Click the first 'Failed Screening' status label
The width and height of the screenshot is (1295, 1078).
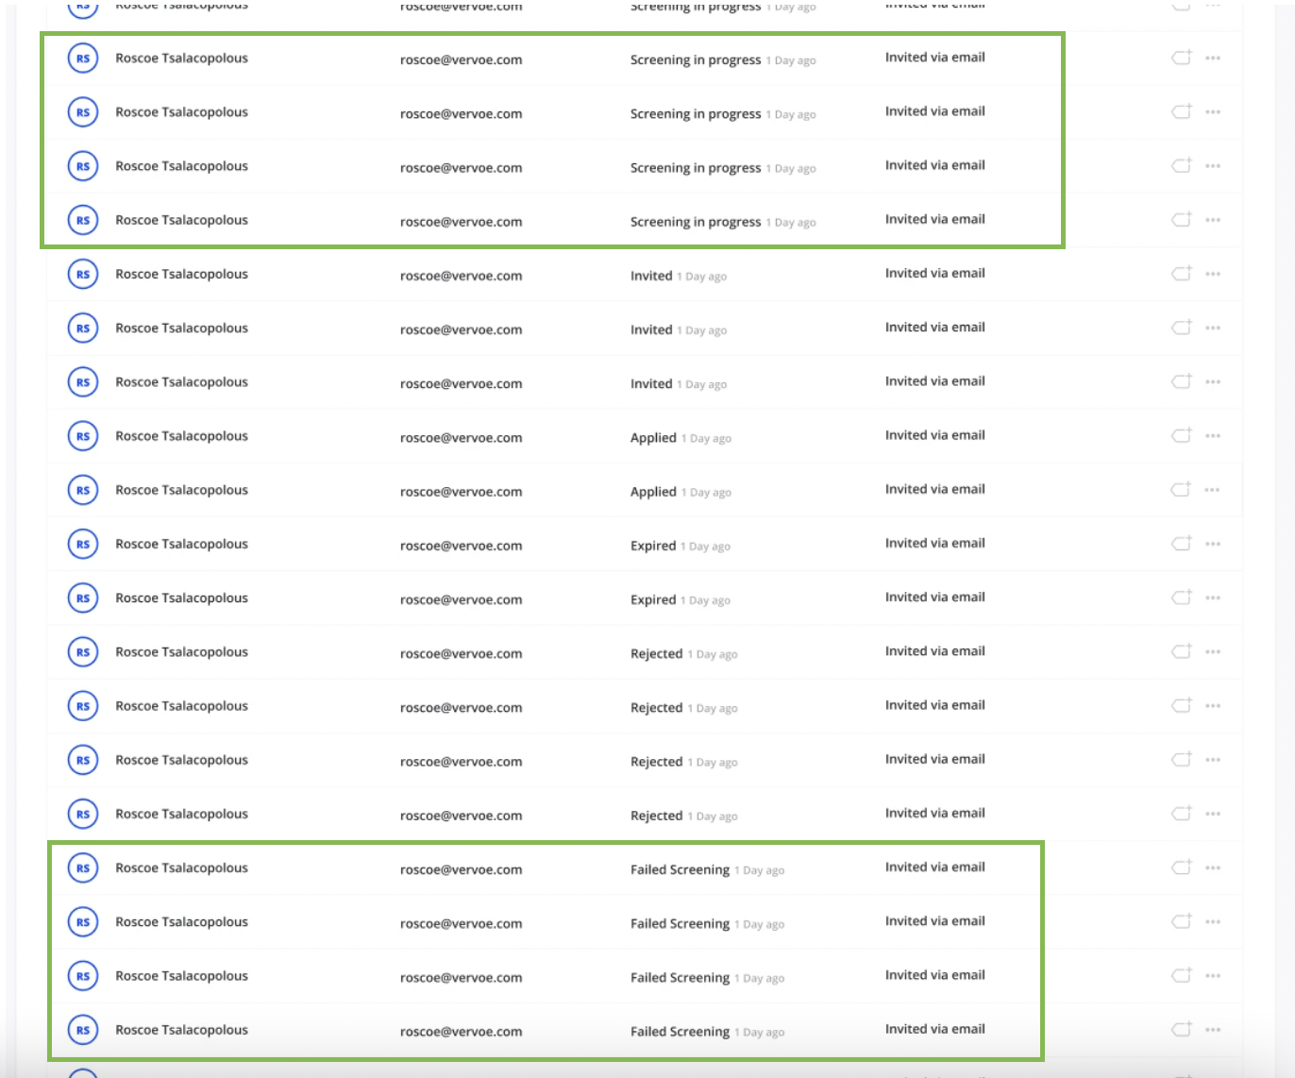pos(680,869)
